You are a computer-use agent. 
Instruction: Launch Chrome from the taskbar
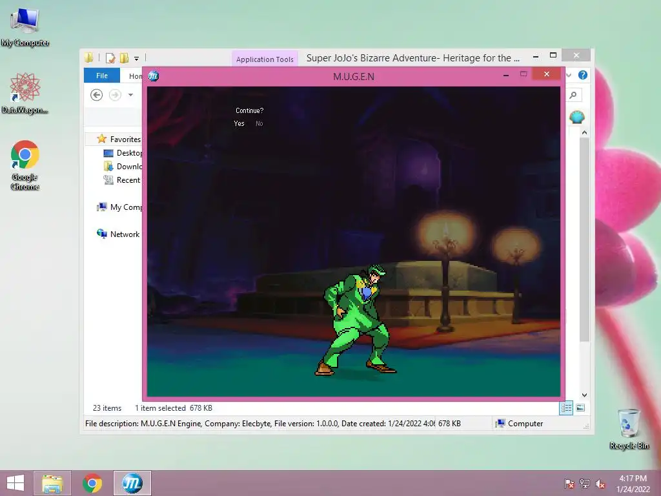point(92,483)
